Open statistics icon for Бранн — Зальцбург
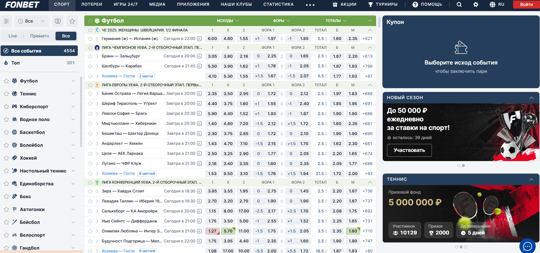 coord(199,56)
